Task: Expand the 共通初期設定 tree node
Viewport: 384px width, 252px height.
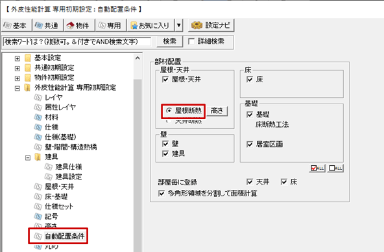Action: click(17, 68)
